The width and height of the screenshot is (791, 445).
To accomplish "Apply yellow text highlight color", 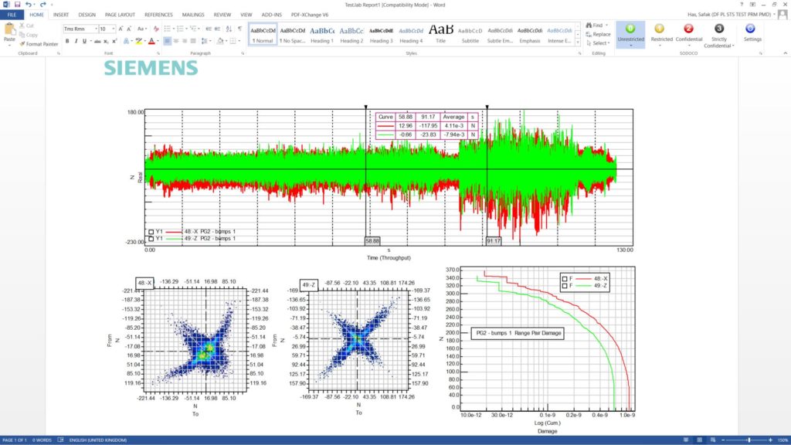I will tap(138, 42).
